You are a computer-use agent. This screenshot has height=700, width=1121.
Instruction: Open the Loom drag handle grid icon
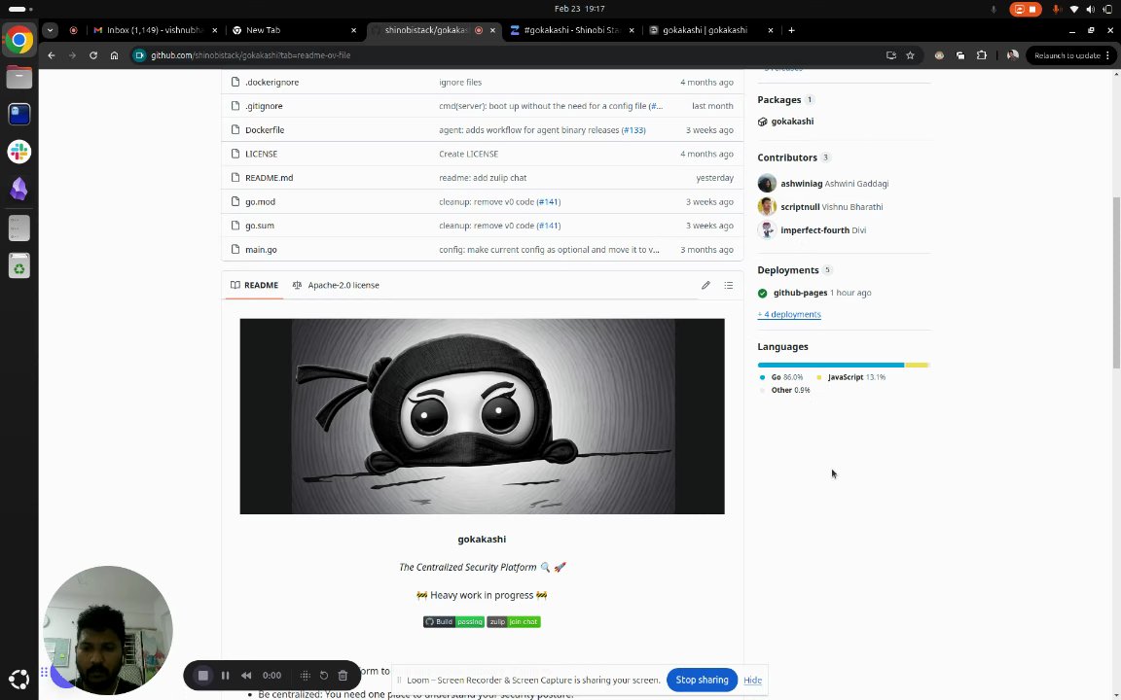click(306, 675)
